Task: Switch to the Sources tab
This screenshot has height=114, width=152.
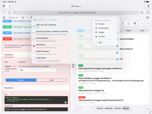Action: (x=118, y=108)
